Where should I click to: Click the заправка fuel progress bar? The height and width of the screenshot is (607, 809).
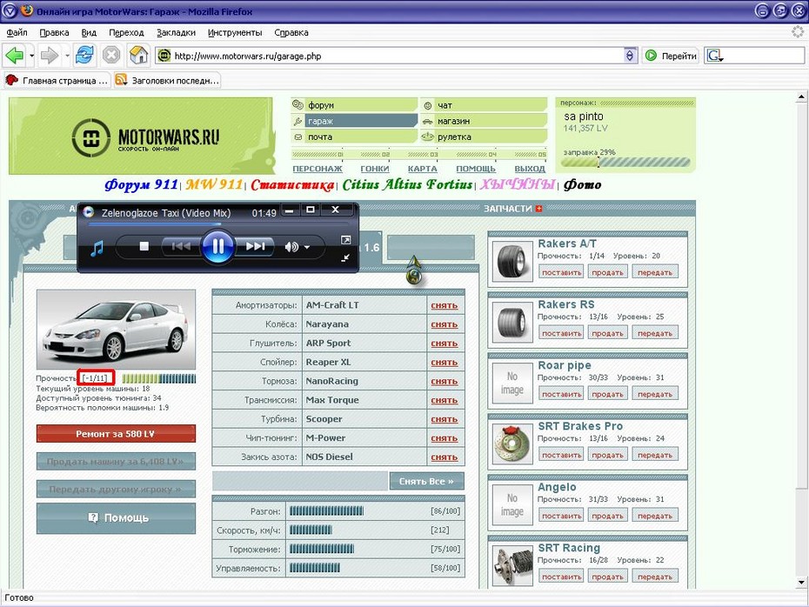tap(625, 163)
